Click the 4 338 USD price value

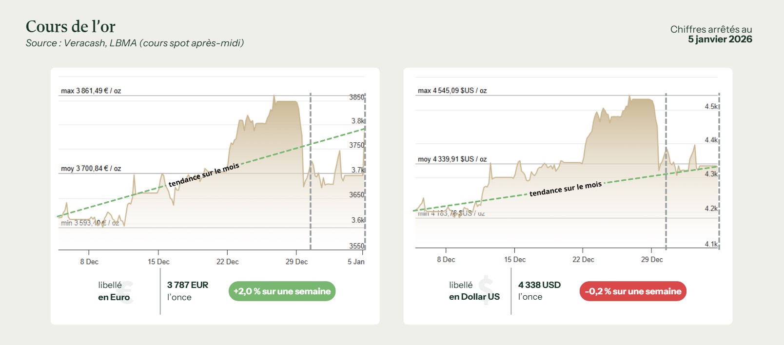[539, 285]
